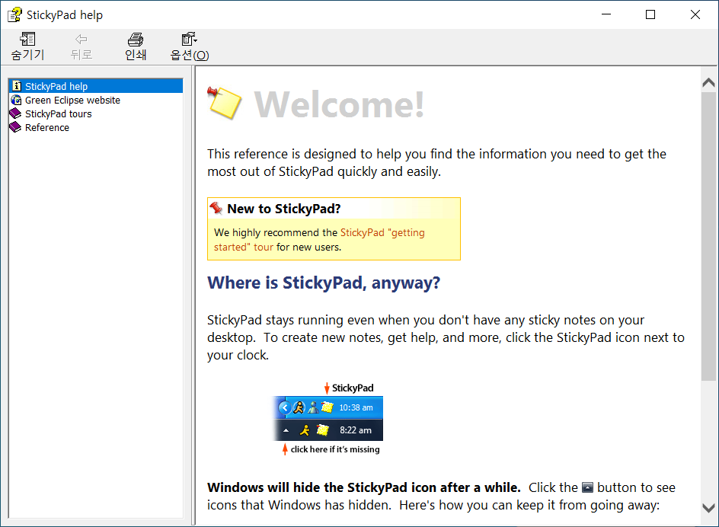Click the purple book icon beside Reference
This screenshot has width=719, height=527.
(15, 127)
